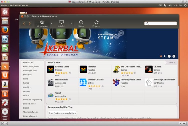Screen dimensions: 188x126
Task: Open the LinJump game icon
Action: tap(149, 69)
